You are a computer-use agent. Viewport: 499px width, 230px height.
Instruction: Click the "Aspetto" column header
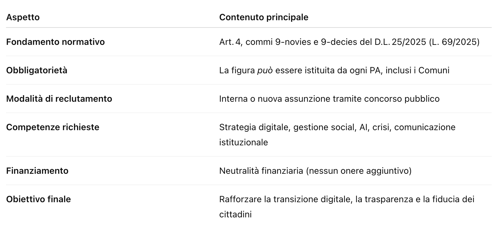click(x=23, y=17)
